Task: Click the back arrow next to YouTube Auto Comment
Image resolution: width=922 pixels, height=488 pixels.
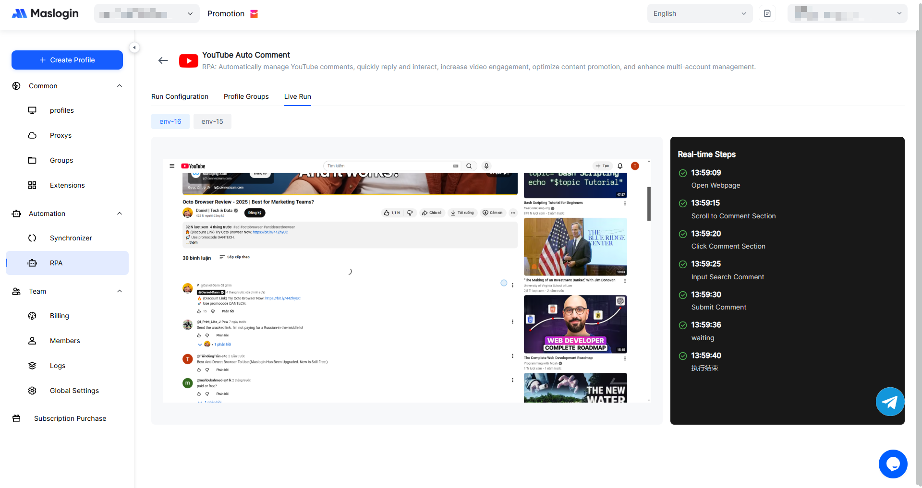Action: (163, 60)
